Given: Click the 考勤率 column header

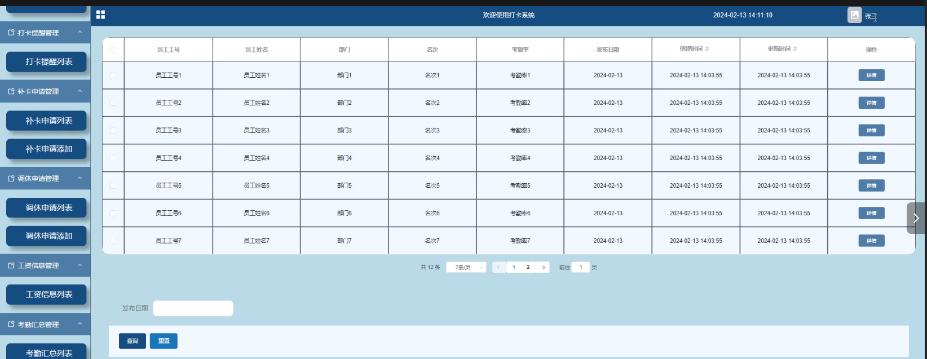Looking at the screenshot, I should tap(520, 50).
